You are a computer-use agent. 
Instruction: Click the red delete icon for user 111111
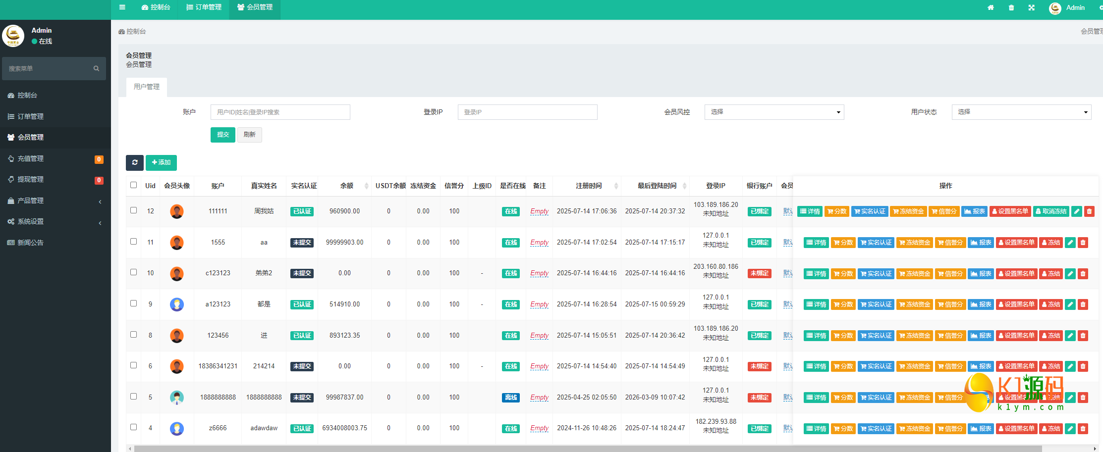tap(1089, 211)
